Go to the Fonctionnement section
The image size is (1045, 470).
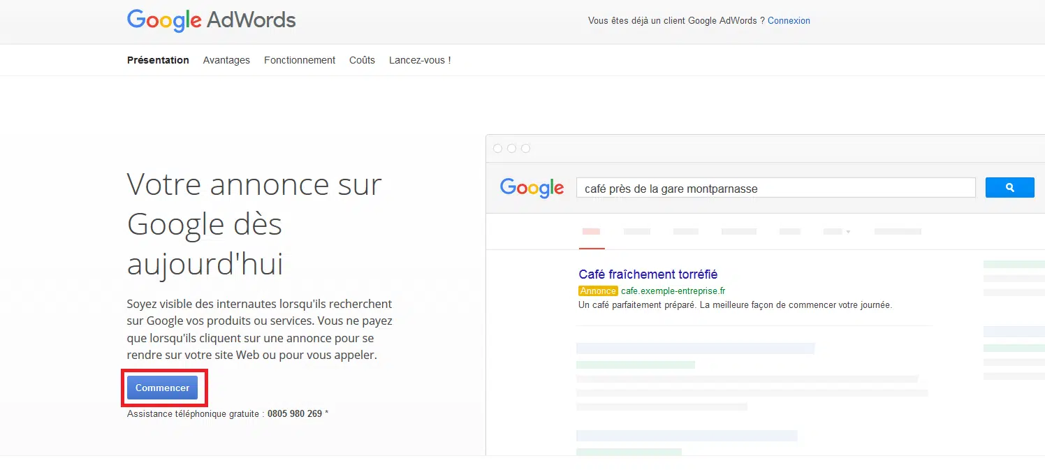click(300, 60)
